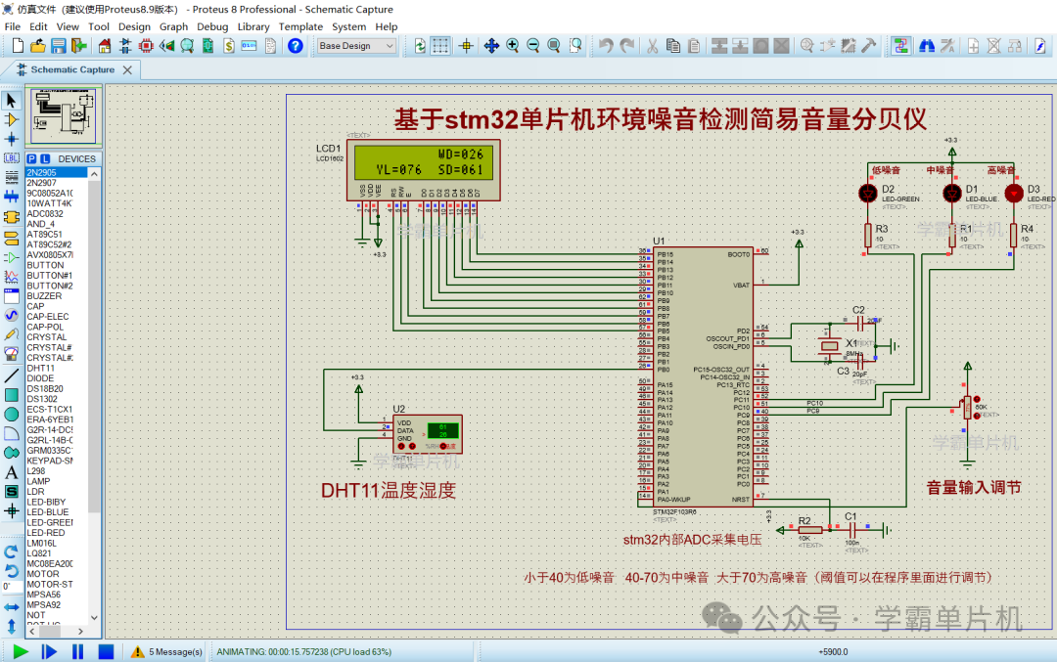Start the simulation with Play button
This screenshot has height=662, width=1057.
pyautogui.click(x=21, y=652)
